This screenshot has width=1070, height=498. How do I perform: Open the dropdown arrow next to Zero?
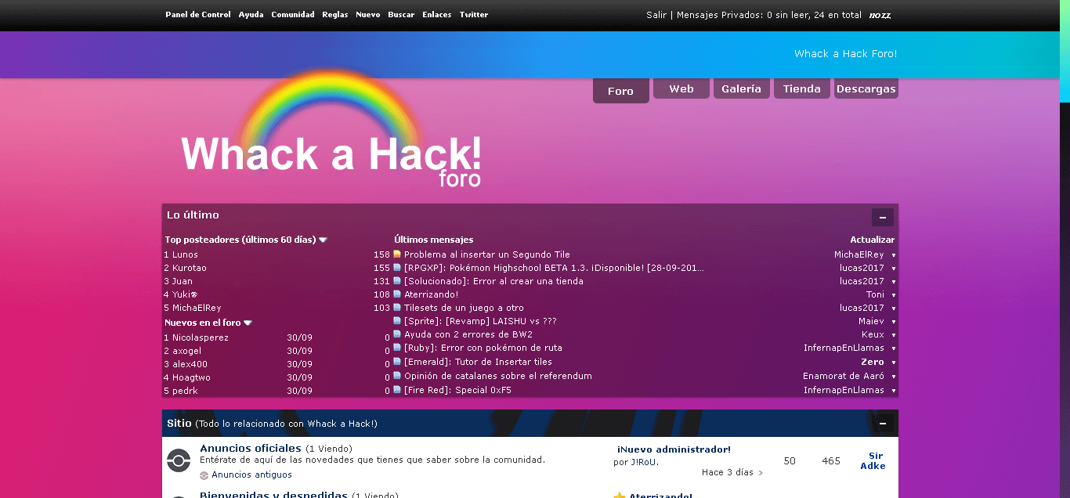click(x=892, y=363)
